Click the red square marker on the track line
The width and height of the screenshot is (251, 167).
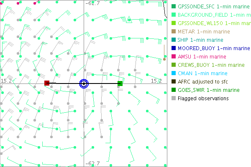(x=47, y=83)
